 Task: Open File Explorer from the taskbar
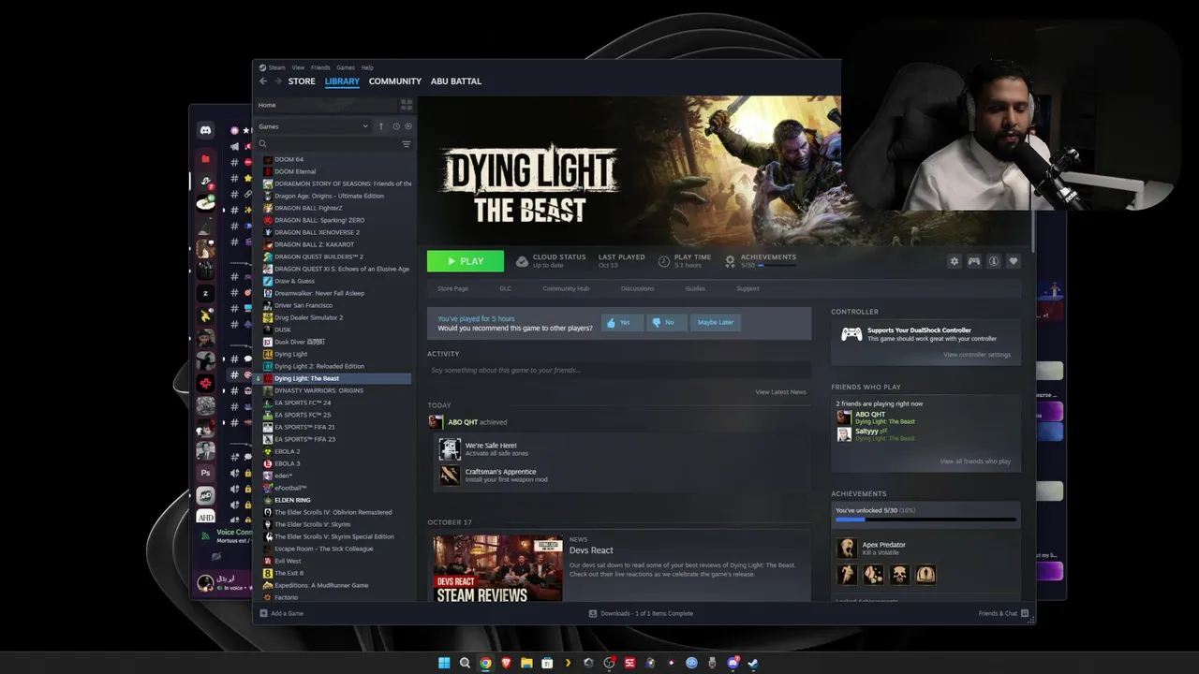[x=526, y=663]
